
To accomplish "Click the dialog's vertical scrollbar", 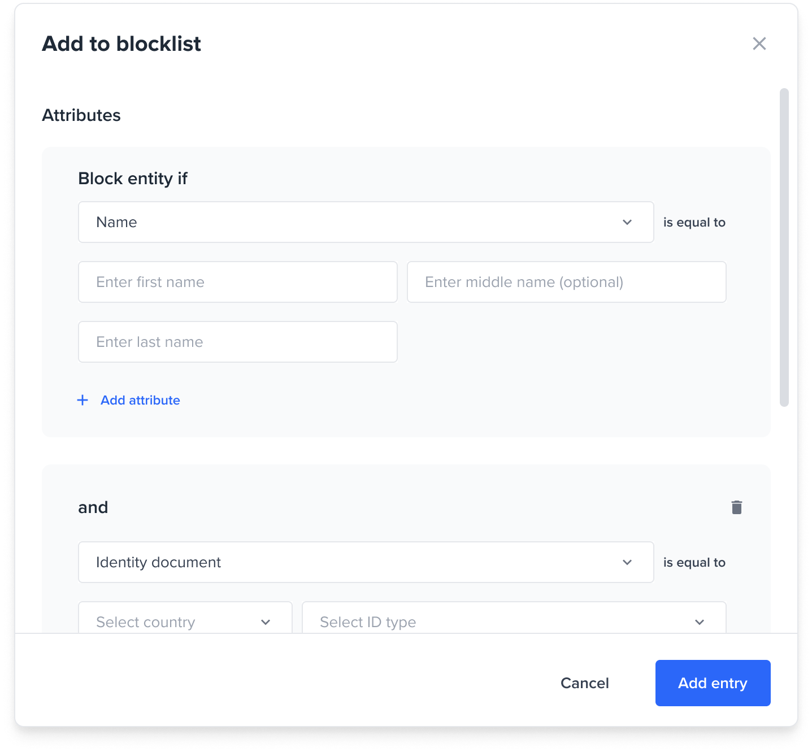I will tap(784, 247).
